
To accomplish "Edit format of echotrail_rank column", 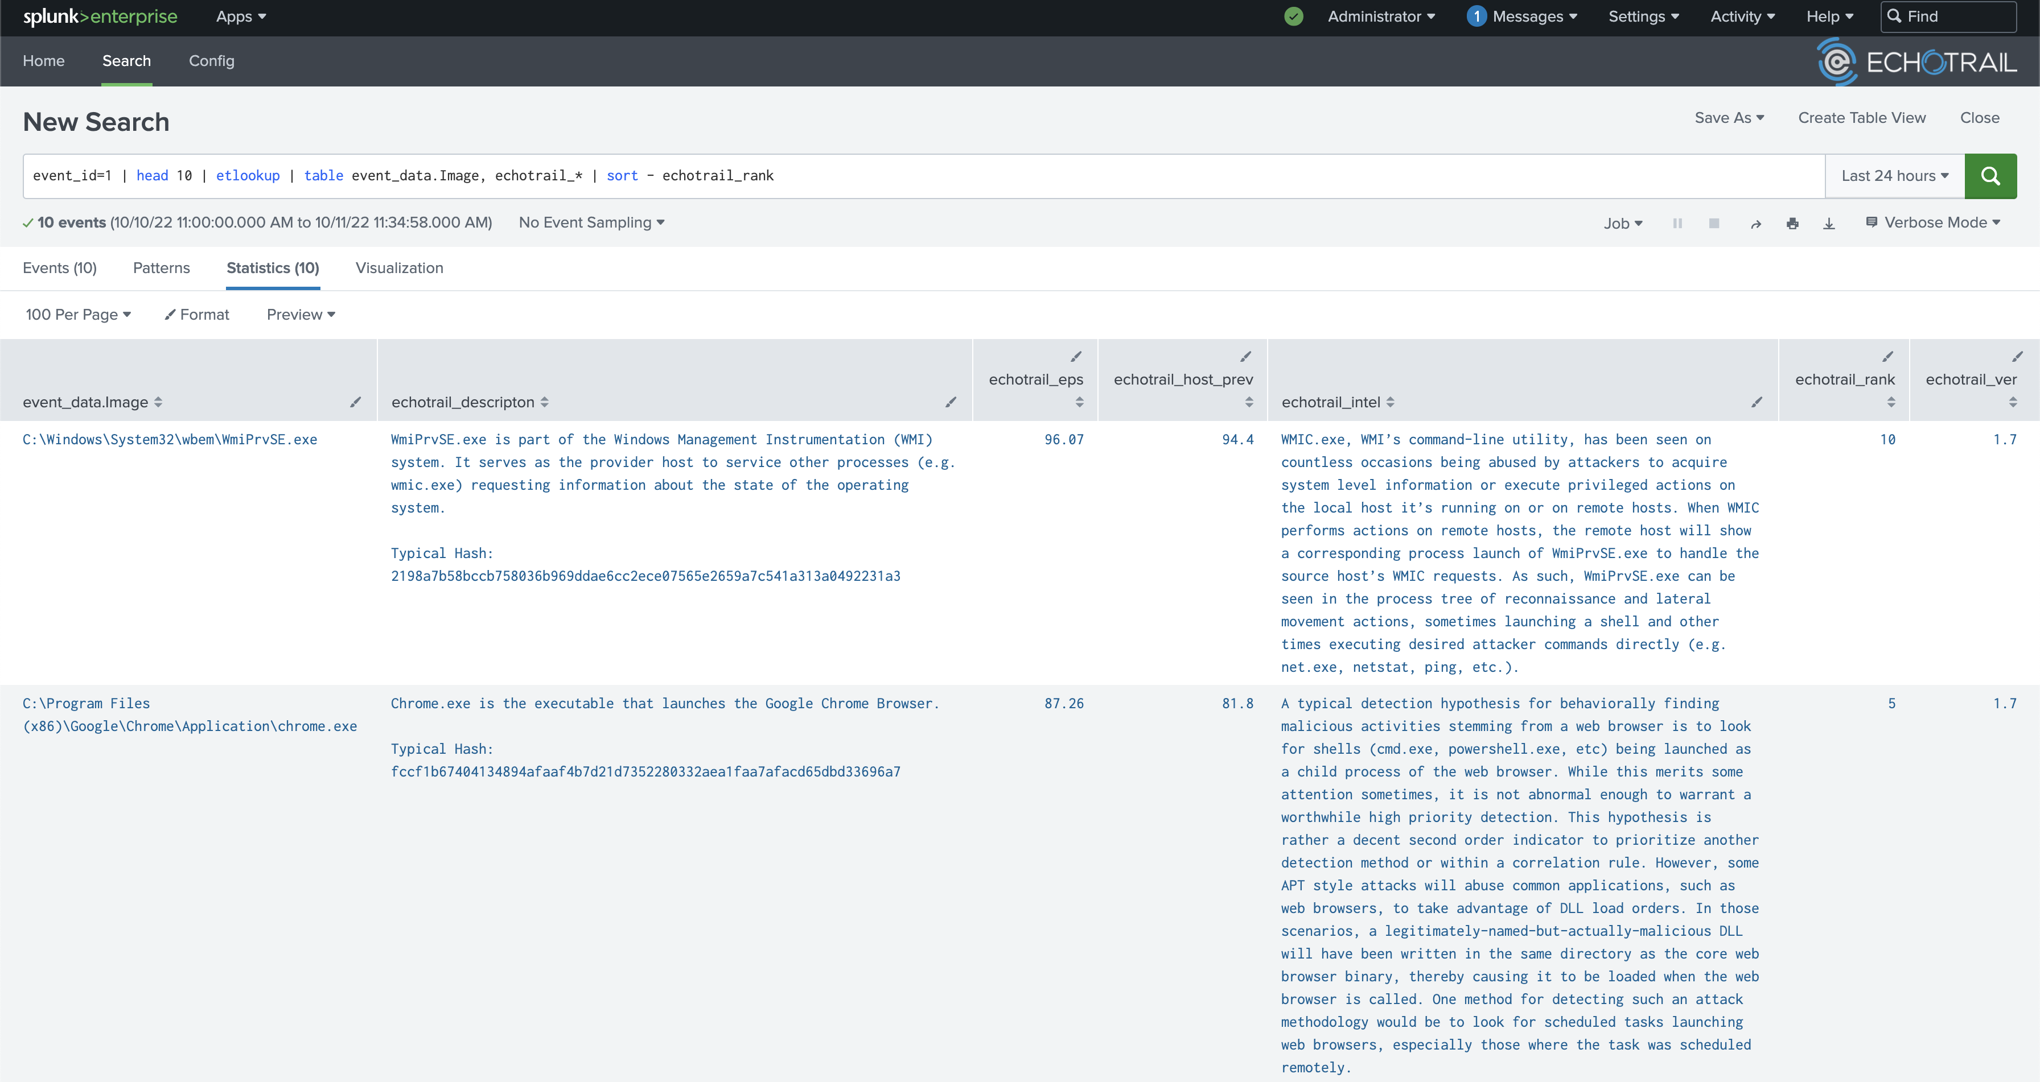I will 1888,356.
